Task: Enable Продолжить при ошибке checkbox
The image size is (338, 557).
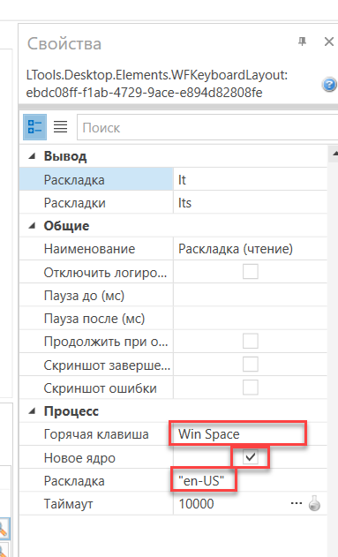Action: coord(251,342)
